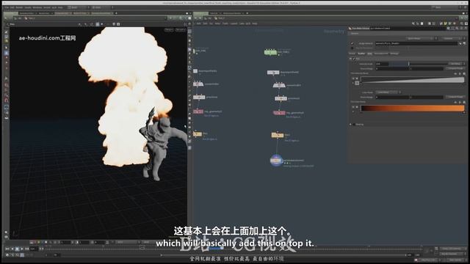Click the grey intensity ramp graph
470x264 pixels.
click(x=412, y=80)
